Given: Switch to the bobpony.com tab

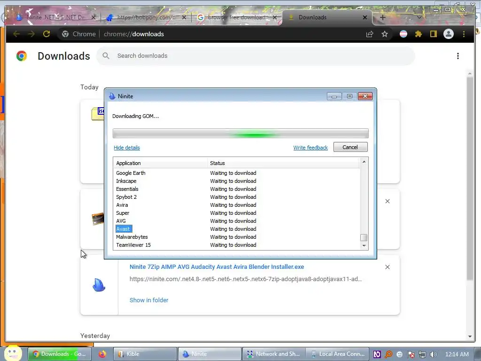Looking at the screenshot, I should point(147,17).
